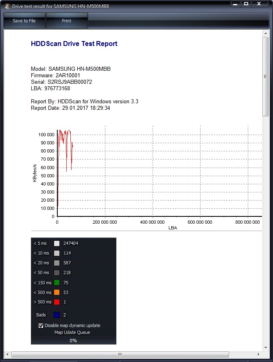This screenshot has height=362, width=273.
Task: Click the orange < 500 ms swatch
Action: [x=57, y=292]
